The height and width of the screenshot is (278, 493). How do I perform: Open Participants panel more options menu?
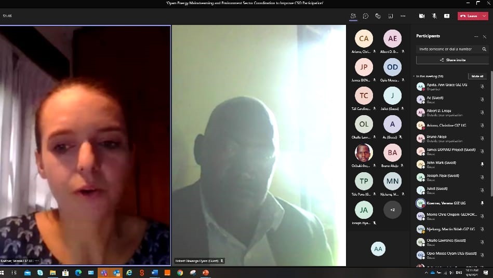tap(476, 36)
